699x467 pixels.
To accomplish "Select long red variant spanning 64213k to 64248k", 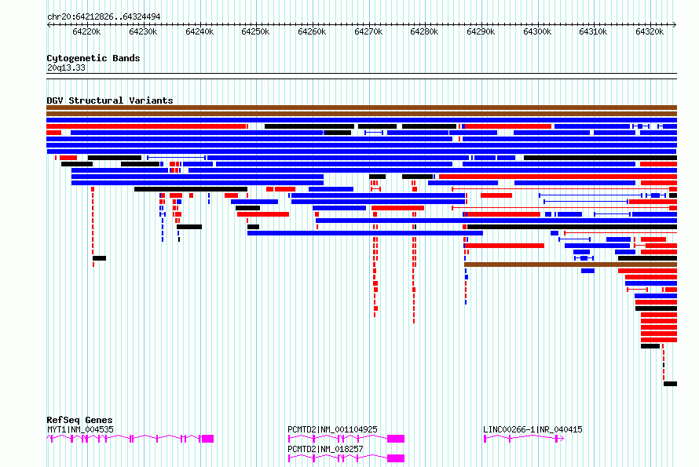I will tap(146, 126).
